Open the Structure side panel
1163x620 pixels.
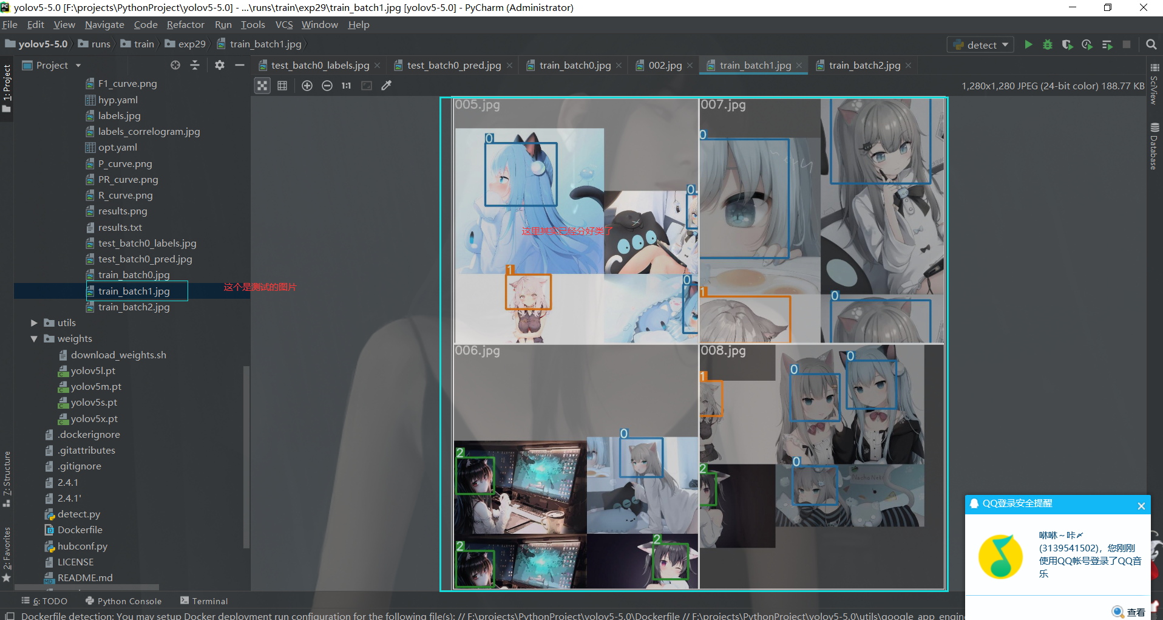coord(7,480)
